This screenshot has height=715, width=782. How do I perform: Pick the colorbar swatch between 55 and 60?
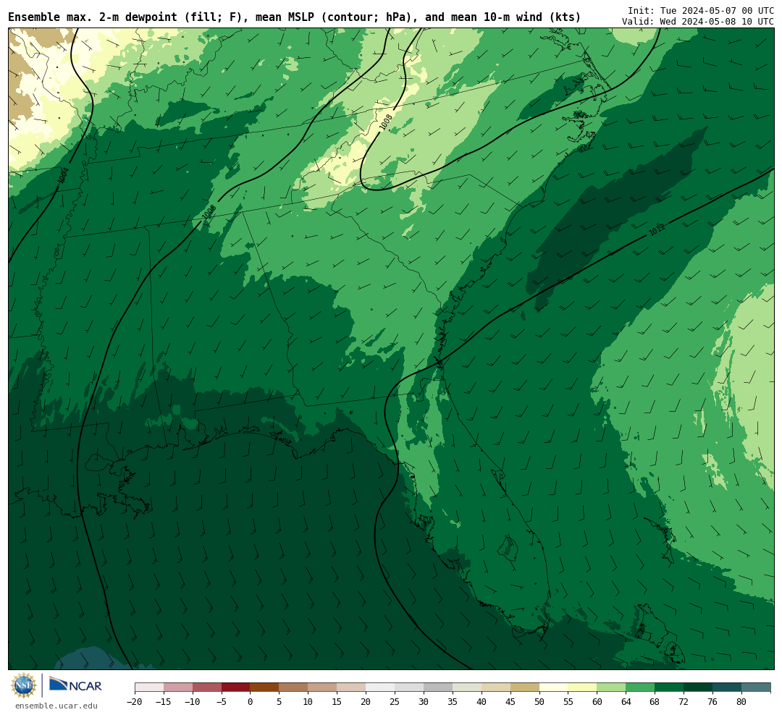pos(583,687)
